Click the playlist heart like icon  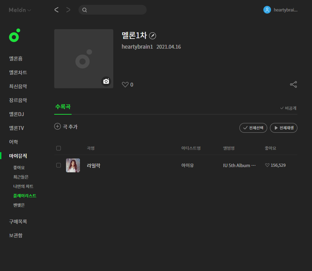pyautogui.click(x=125, y=84)
